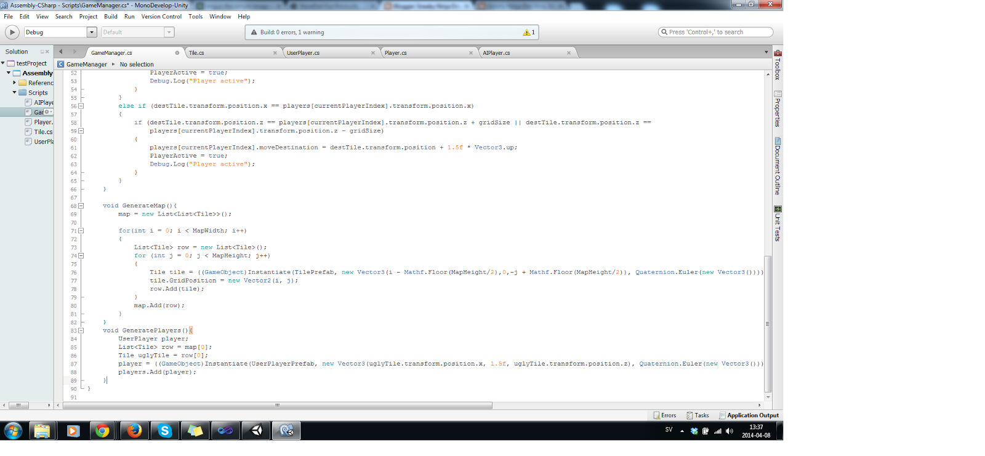Expand the References folder in the tree

[15, 82]
